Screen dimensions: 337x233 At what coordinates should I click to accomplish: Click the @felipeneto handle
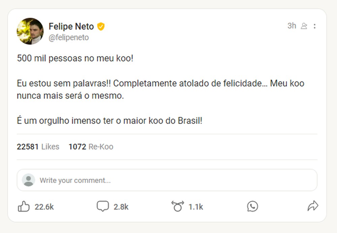click(69, 37)
